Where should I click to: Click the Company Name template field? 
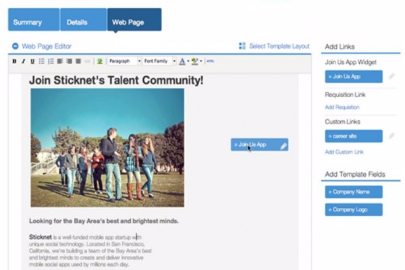click(x=353, y=192)
